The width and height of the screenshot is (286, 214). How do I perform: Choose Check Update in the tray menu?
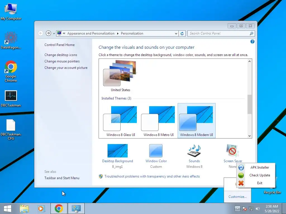click(256, 175)
